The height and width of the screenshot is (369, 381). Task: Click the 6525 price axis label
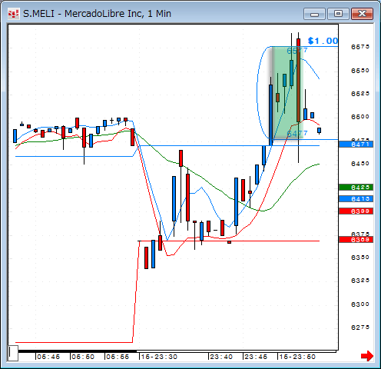click(x=360, y=94)
